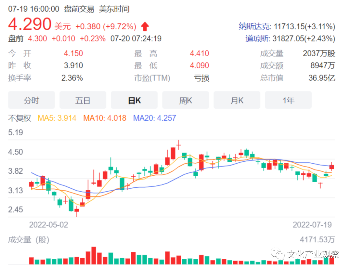The width and height of the screenshot is (351, 270).
Task: Click the 2022-07-19 end date label
Action: coord(312,225)
